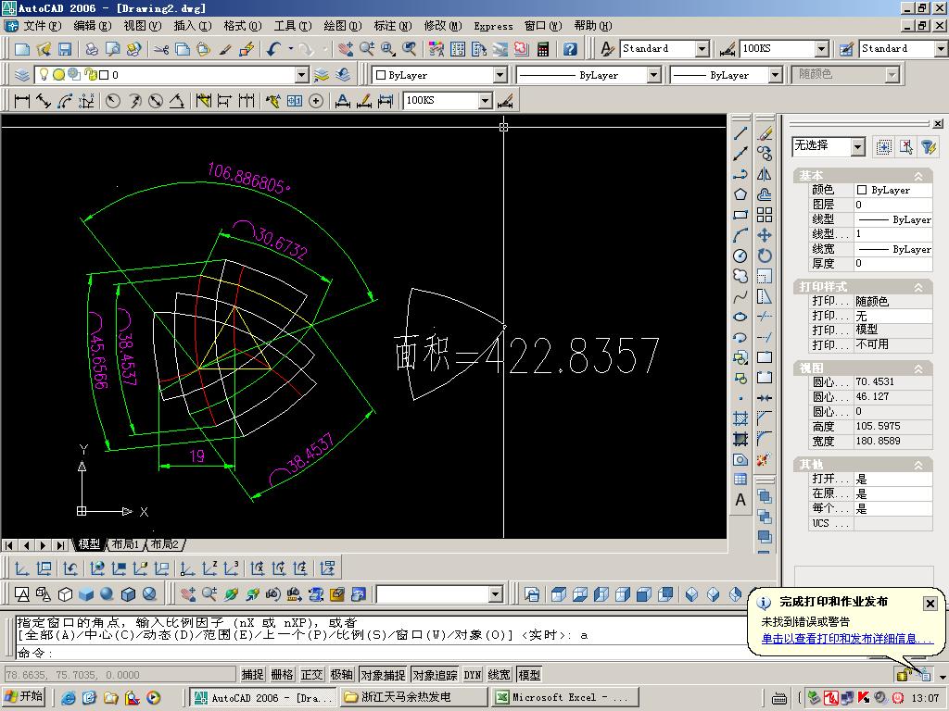Select the Polygon draw tool

[740, 194]
